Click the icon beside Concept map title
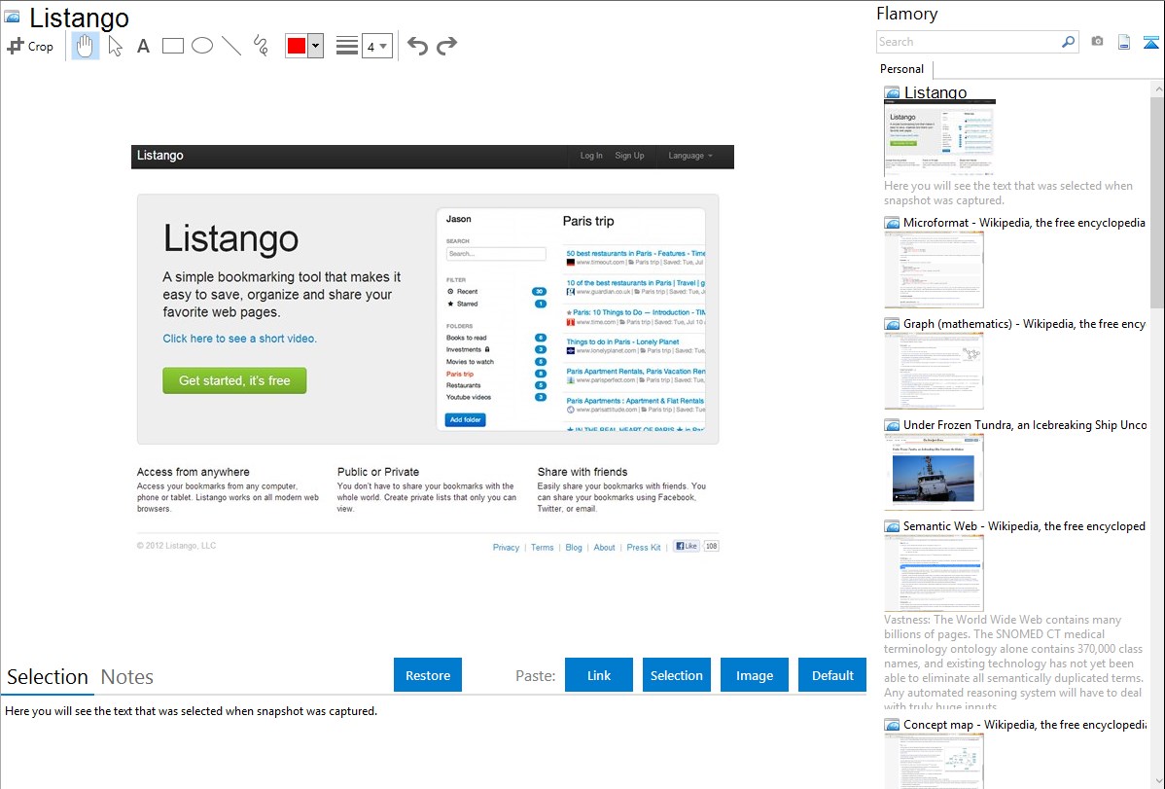This screenshot has height=789, width=1165. (x=892, y=725)
